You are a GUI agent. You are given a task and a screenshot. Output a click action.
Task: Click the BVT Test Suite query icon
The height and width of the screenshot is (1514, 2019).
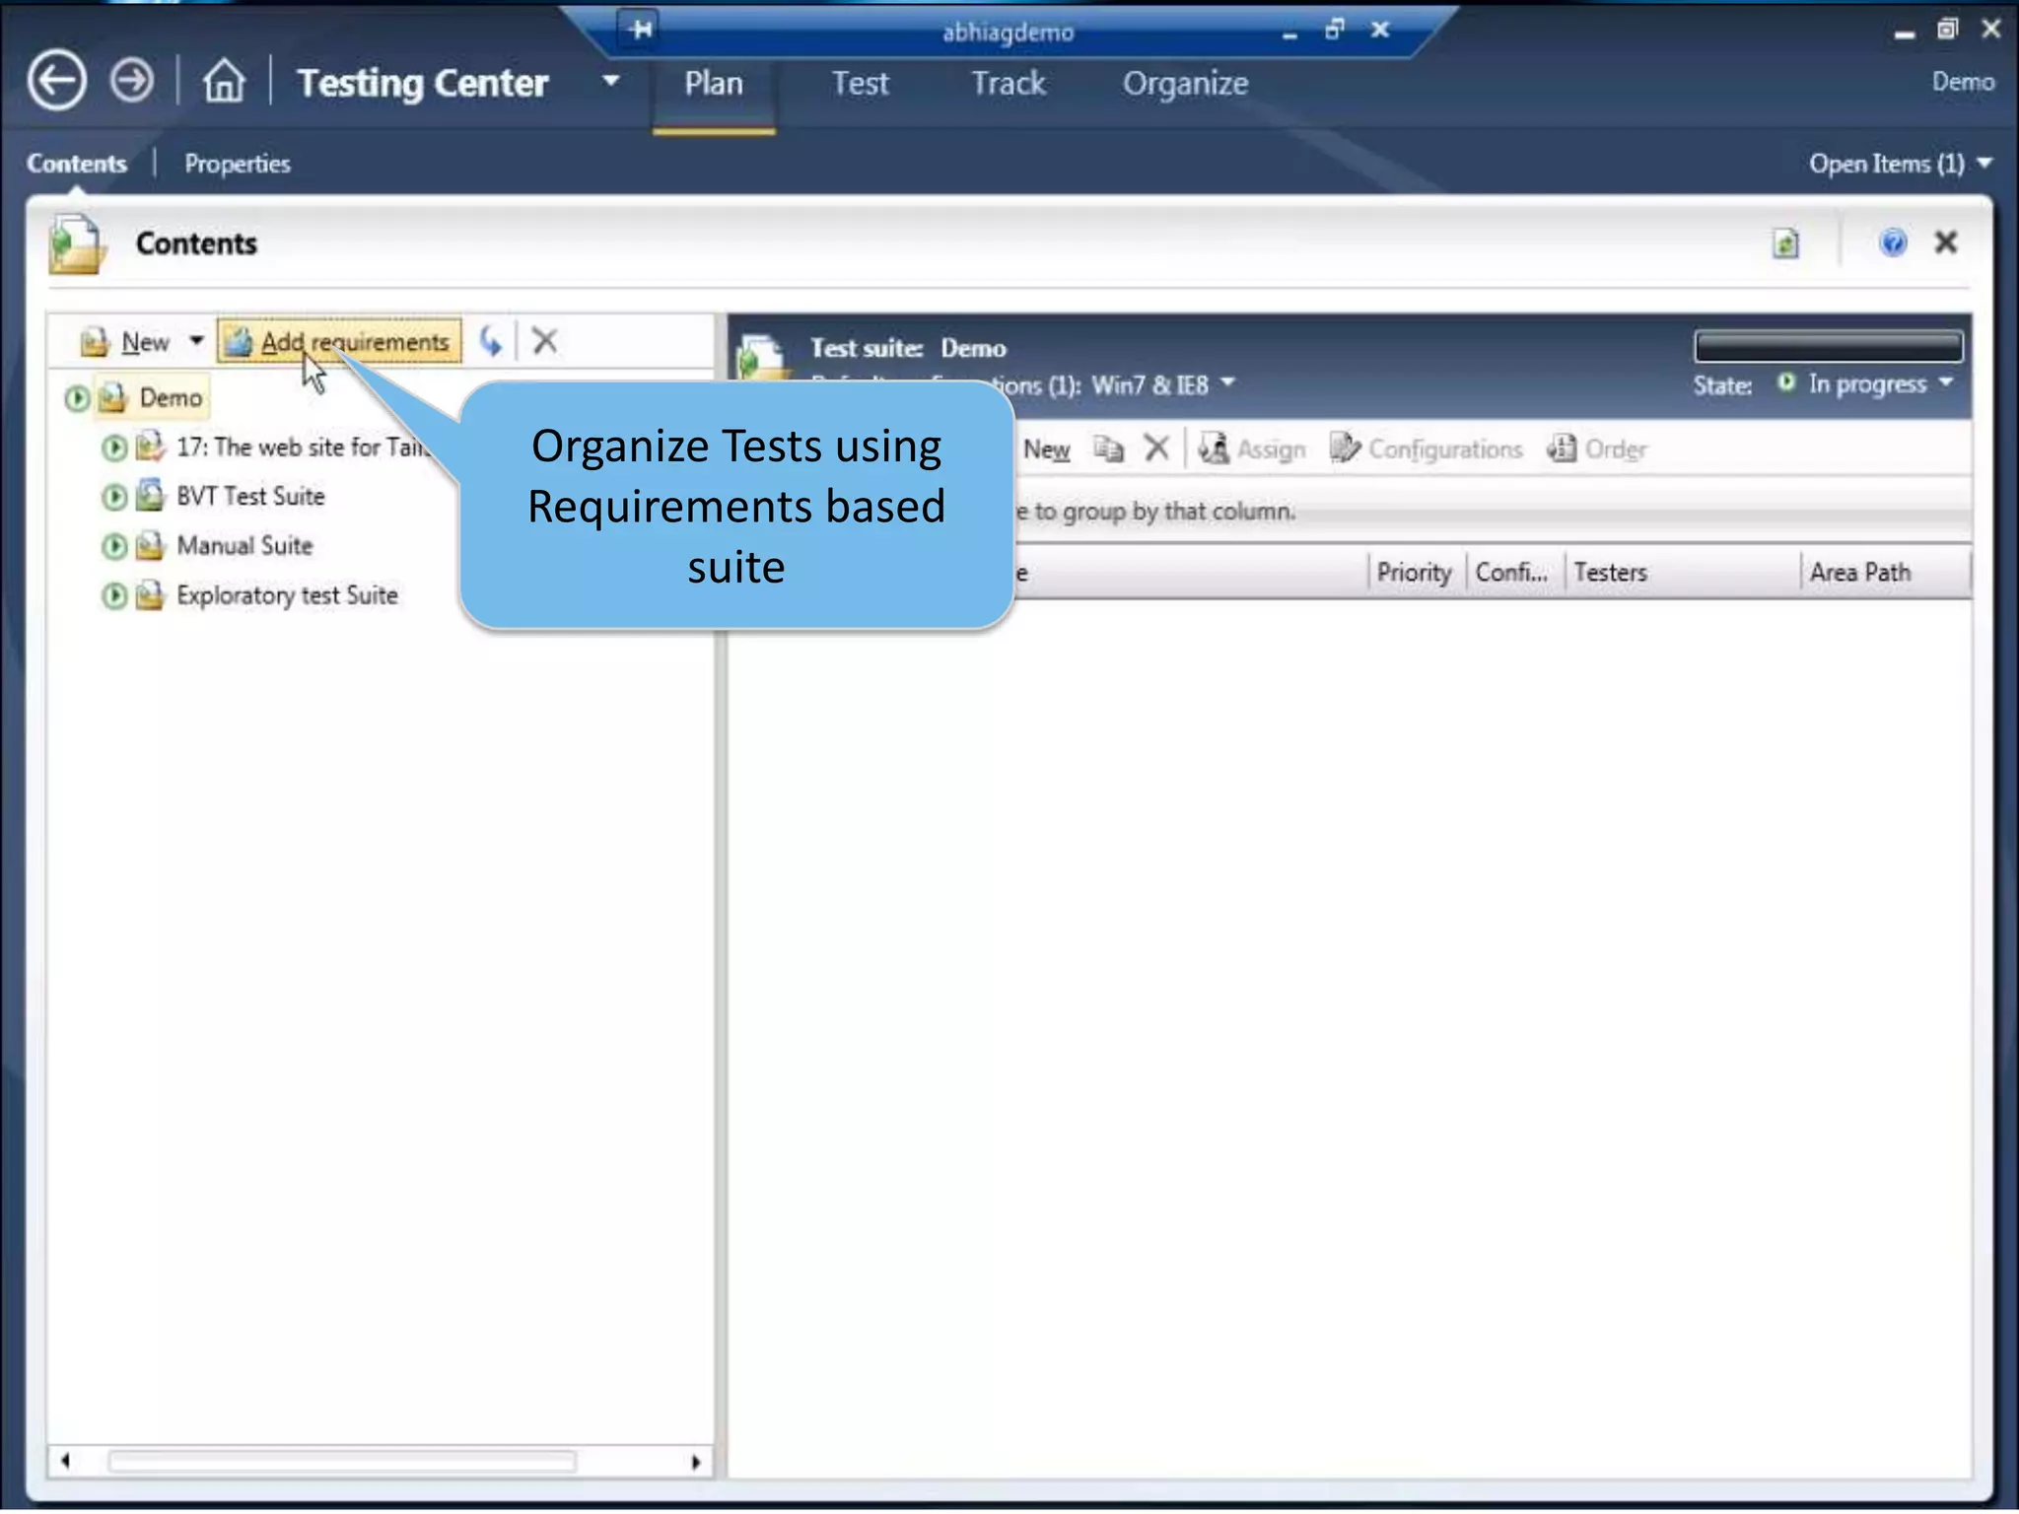(150, 495)
